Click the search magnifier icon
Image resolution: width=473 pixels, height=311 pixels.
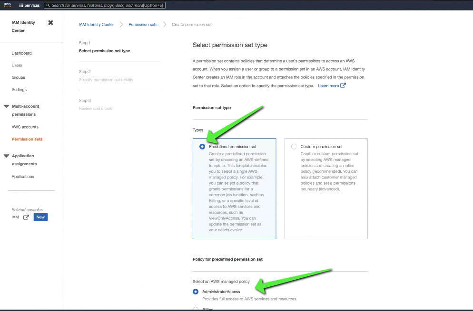tap(48, 5)
